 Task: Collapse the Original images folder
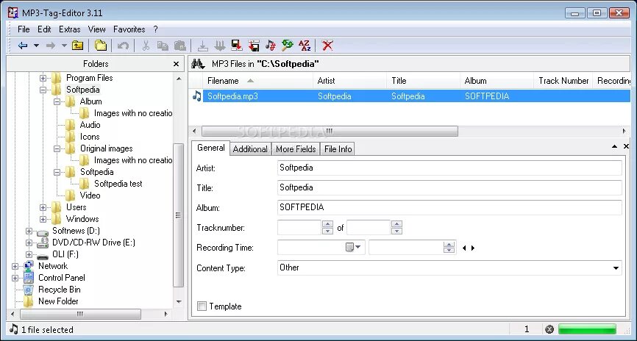(57, 148)
